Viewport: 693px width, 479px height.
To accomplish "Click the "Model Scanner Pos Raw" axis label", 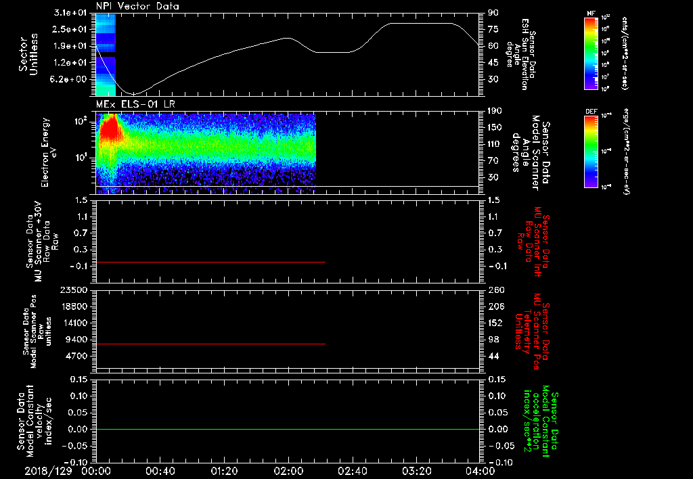I will click(37, 331).
